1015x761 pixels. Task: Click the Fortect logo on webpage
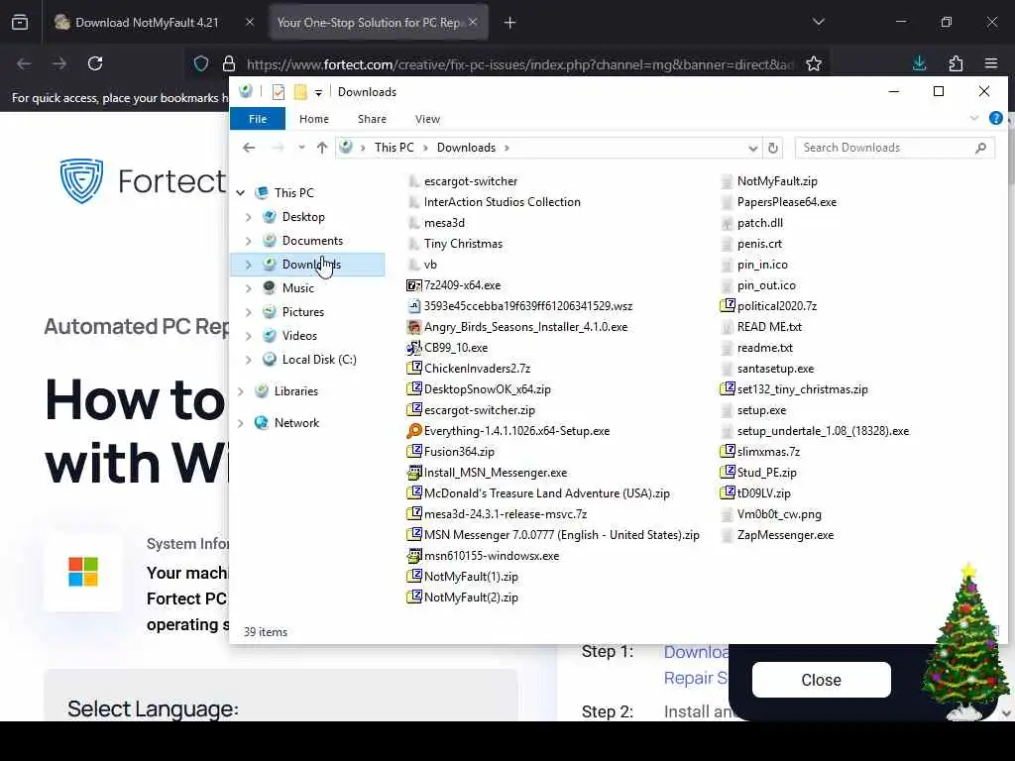[x=143, y=180]
